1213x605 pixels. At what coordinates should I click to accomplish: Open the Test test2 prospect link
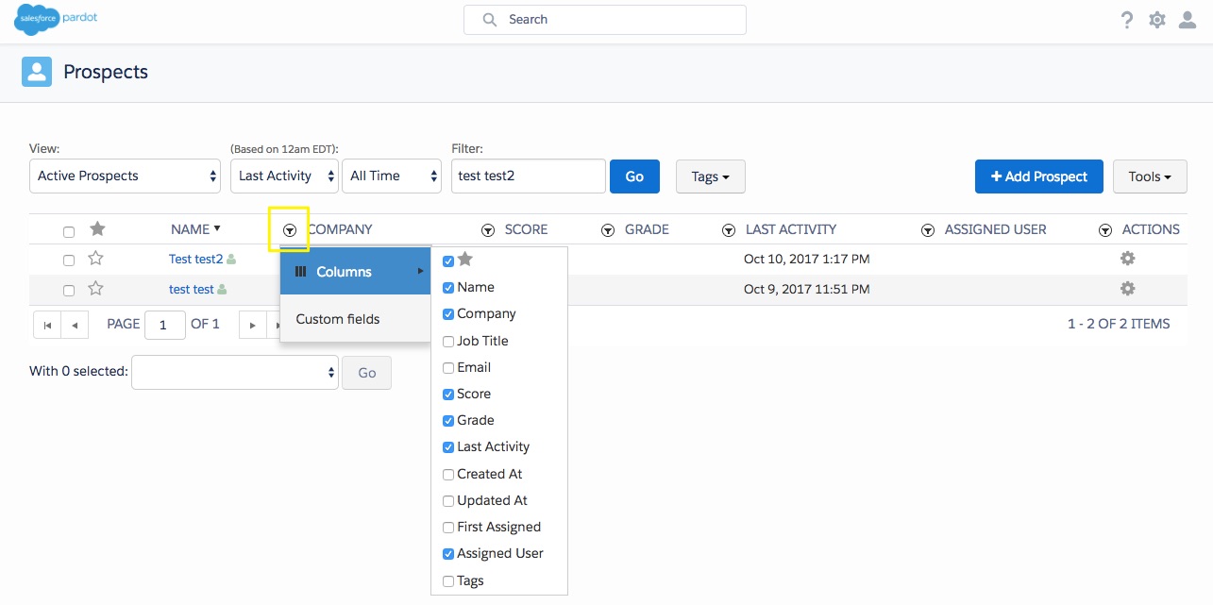click(195, 259)
